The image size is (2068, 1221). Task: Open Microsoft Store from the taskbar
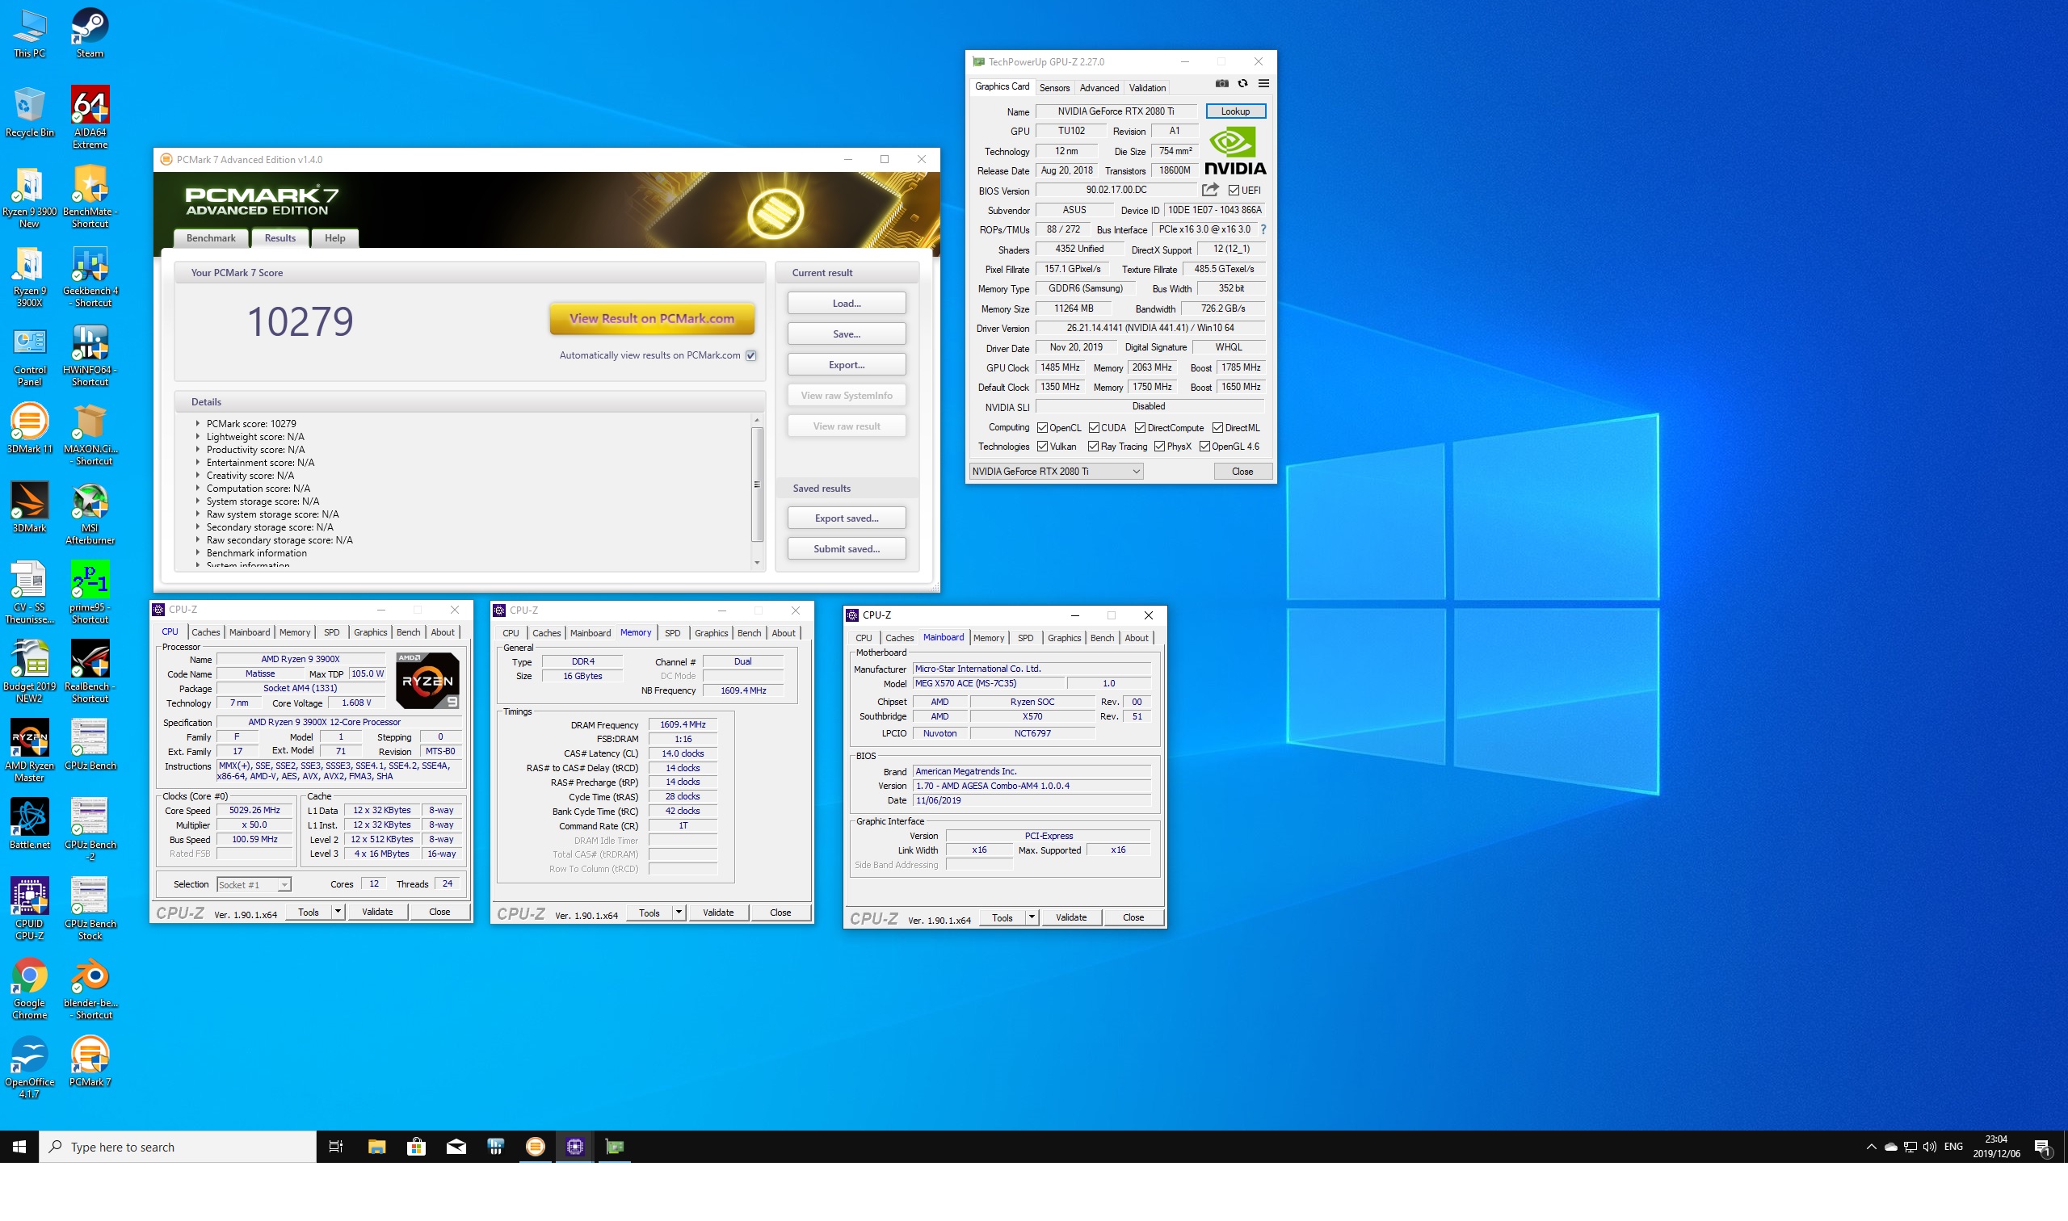[x=416, y=1147]
